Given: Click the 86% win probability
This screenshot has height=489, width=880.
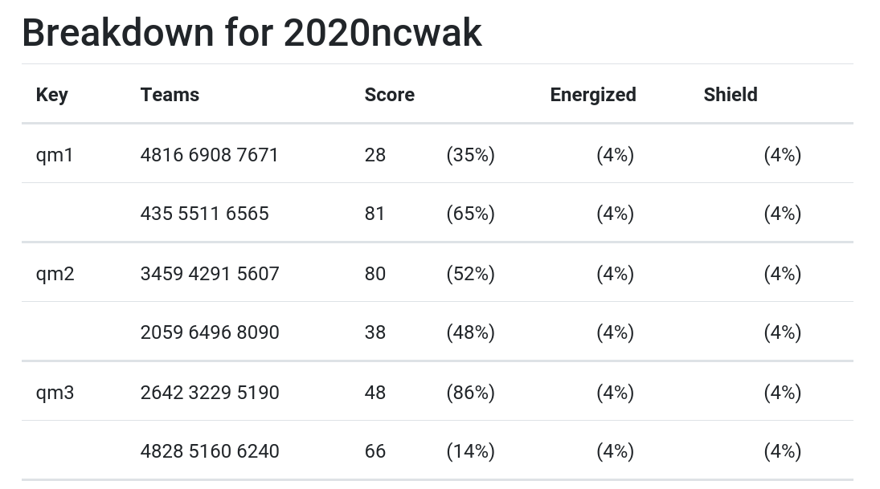Looking at the screenshot, I should click(x=470, y=393).
